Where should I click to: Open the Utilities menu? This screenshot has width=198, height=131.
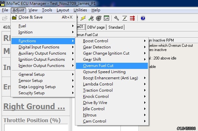(x=80, y=10)
